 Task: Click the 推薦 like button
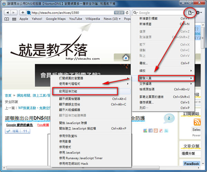[x=18, y=131]
